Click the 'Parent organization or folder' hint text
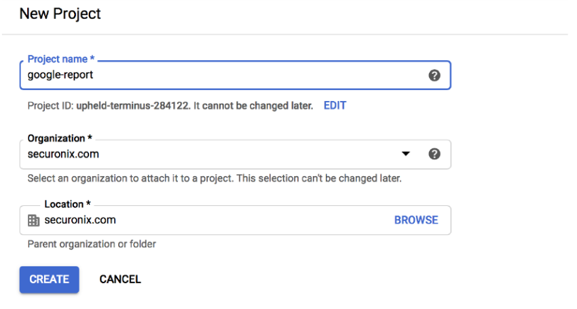 [x=92, y=244]
